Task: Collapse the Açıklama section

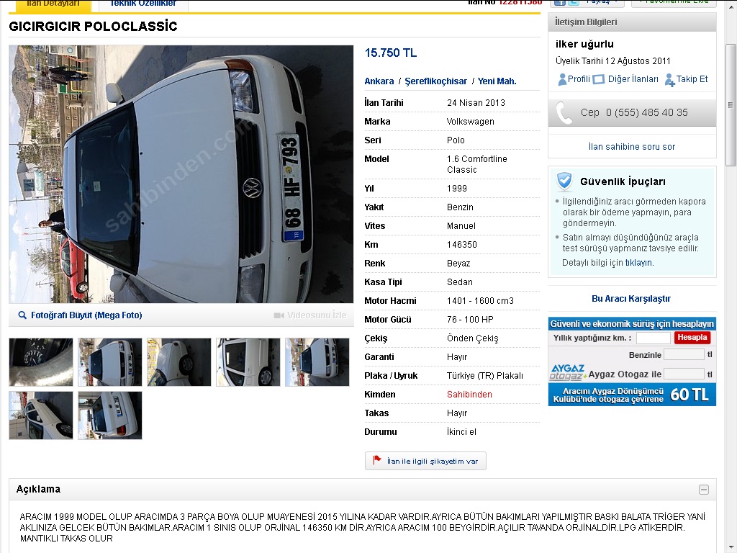Action: click(x=704, y=490)
